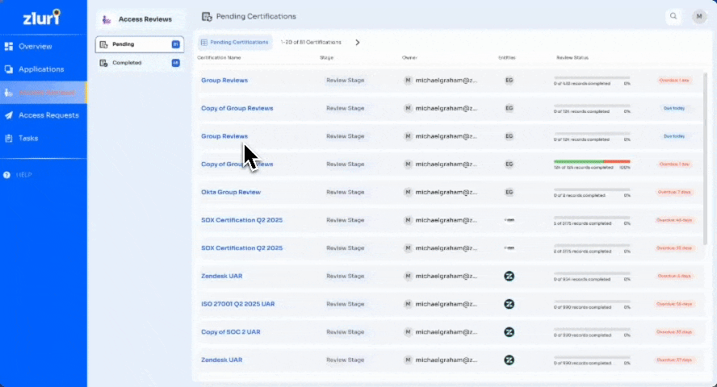Open the Copy of SOC 2 UAR certification

pyautogui.click(x=230, y=332)
